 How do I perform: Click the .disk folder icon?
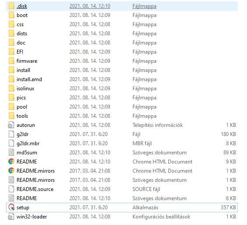coord(11,6)
